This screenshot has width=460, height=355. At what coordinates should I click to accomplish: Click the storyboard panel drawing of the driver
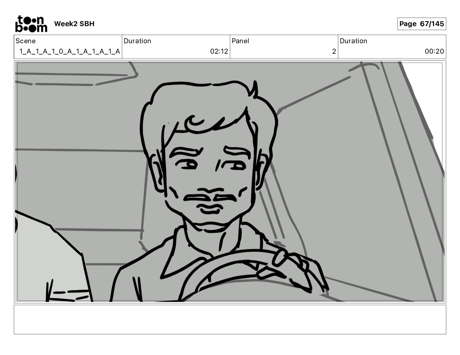230,182
